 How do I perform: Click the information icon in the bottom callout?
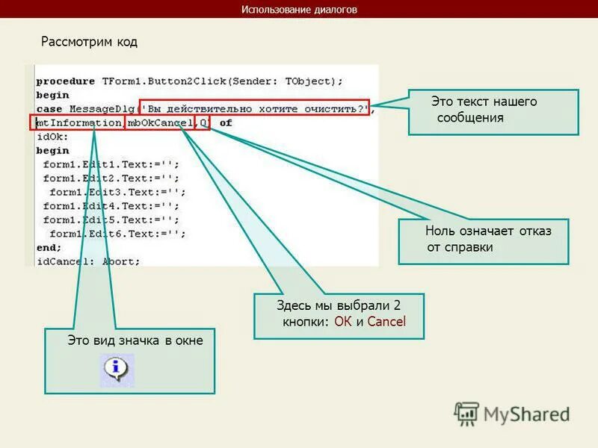click(x=116, y=367)
